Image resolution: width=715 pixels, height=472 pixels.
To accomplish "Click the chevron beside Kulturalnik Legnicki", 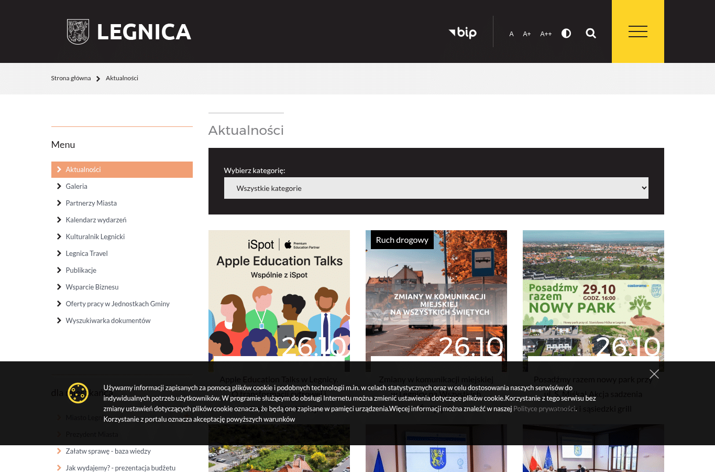I will click(59, 237).
